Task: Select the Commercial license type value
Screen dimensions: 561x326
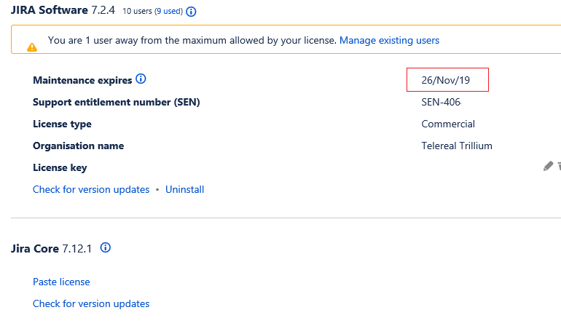Action: (448, 124)
